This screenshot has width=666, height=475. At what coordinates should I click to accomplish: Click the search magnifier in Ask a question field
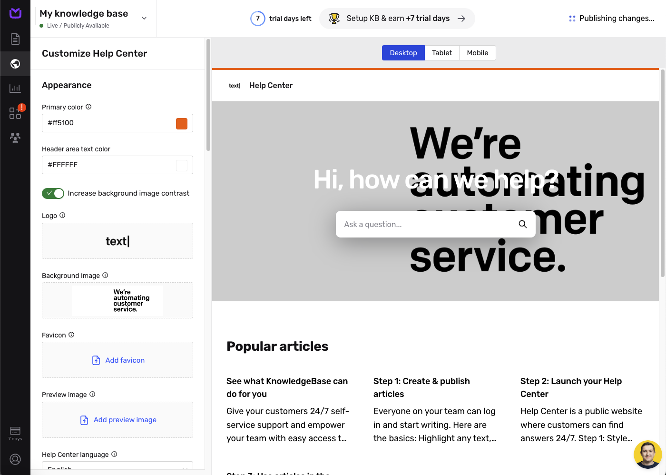point(522,224)
